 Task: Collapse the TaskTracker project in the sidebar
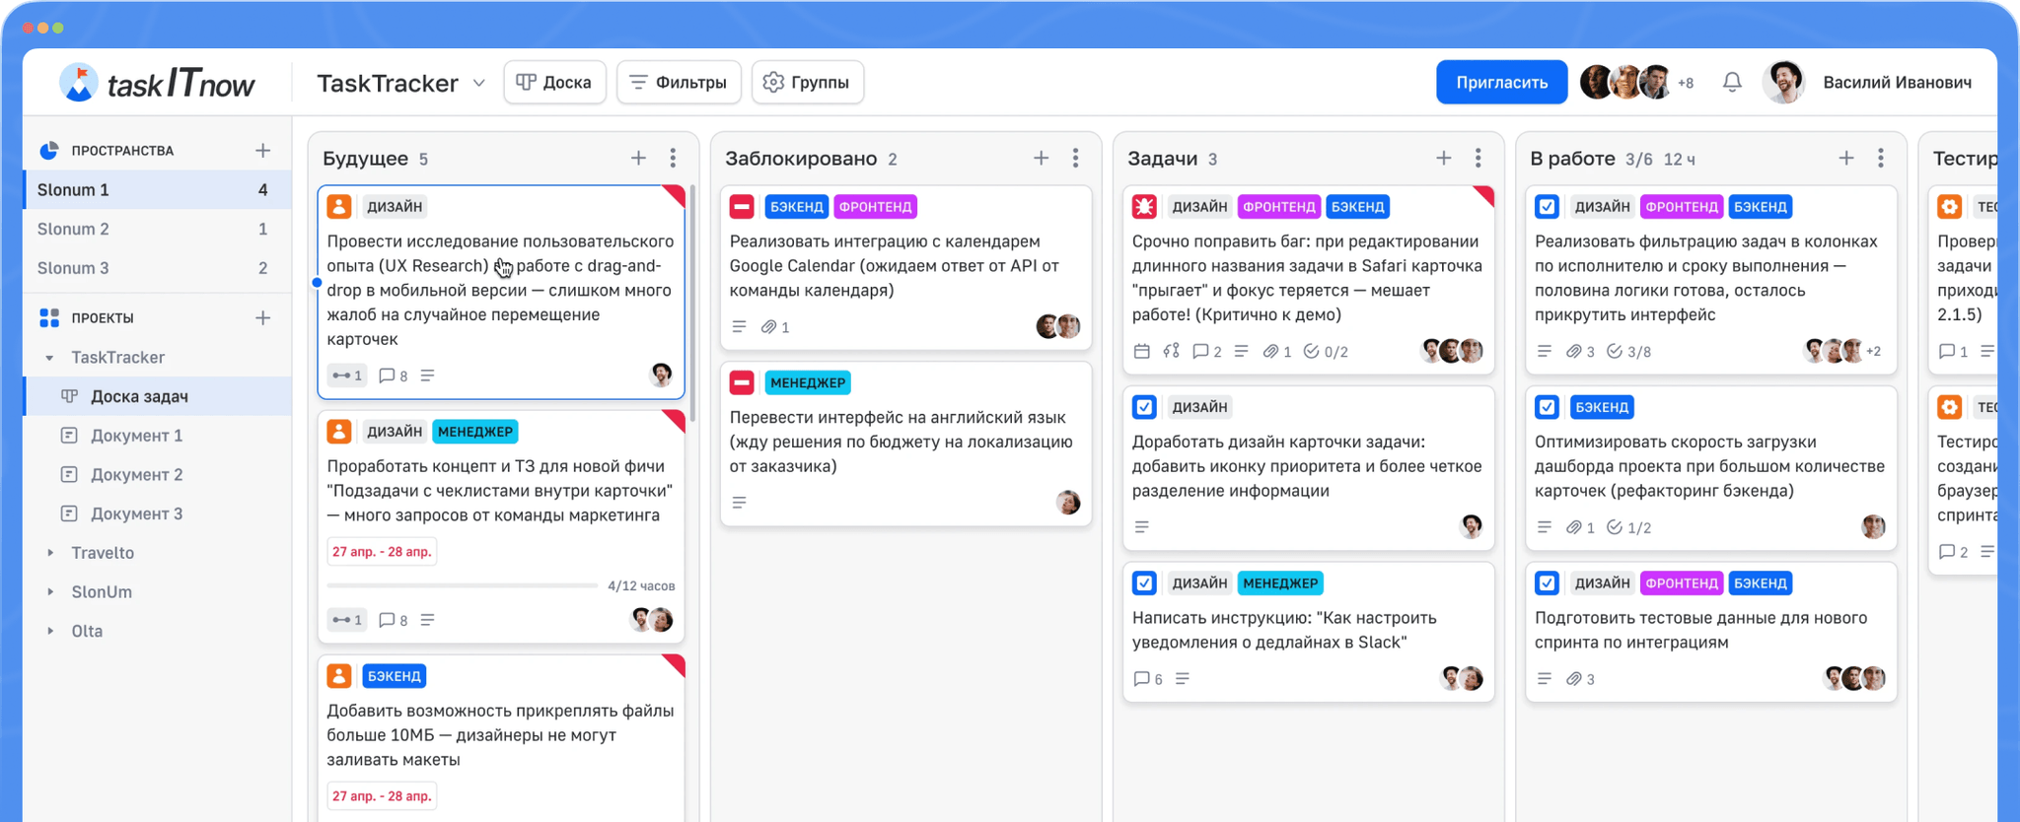pyautogui.click(x=50, y=358)
